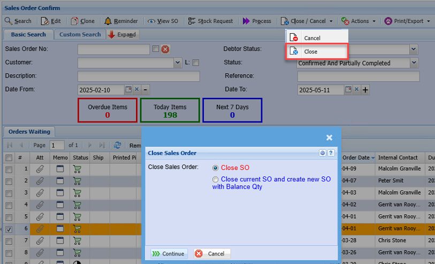Open the Actions dropdown menu
The image size is (435, 264).
(358, 21)
